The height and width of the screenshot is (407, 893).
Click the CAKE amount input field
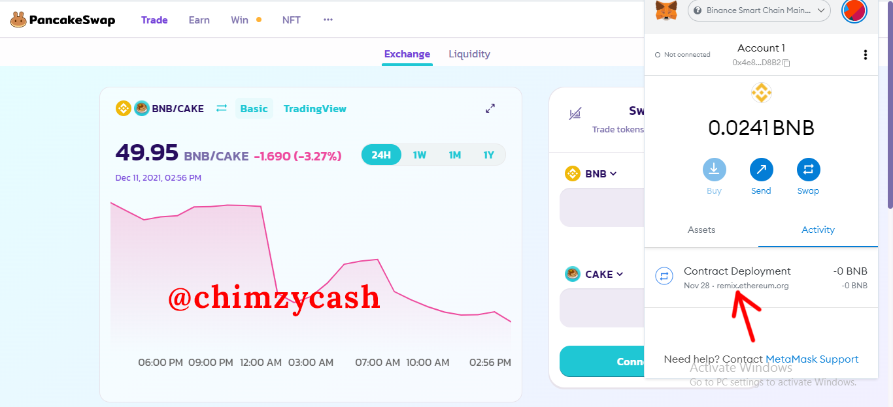[x=601, y=308]
